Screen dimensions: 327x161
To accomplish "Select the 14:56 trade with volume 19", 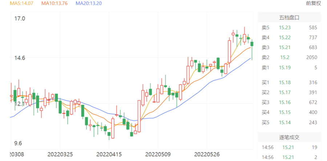I will click(x=289, y=147).
